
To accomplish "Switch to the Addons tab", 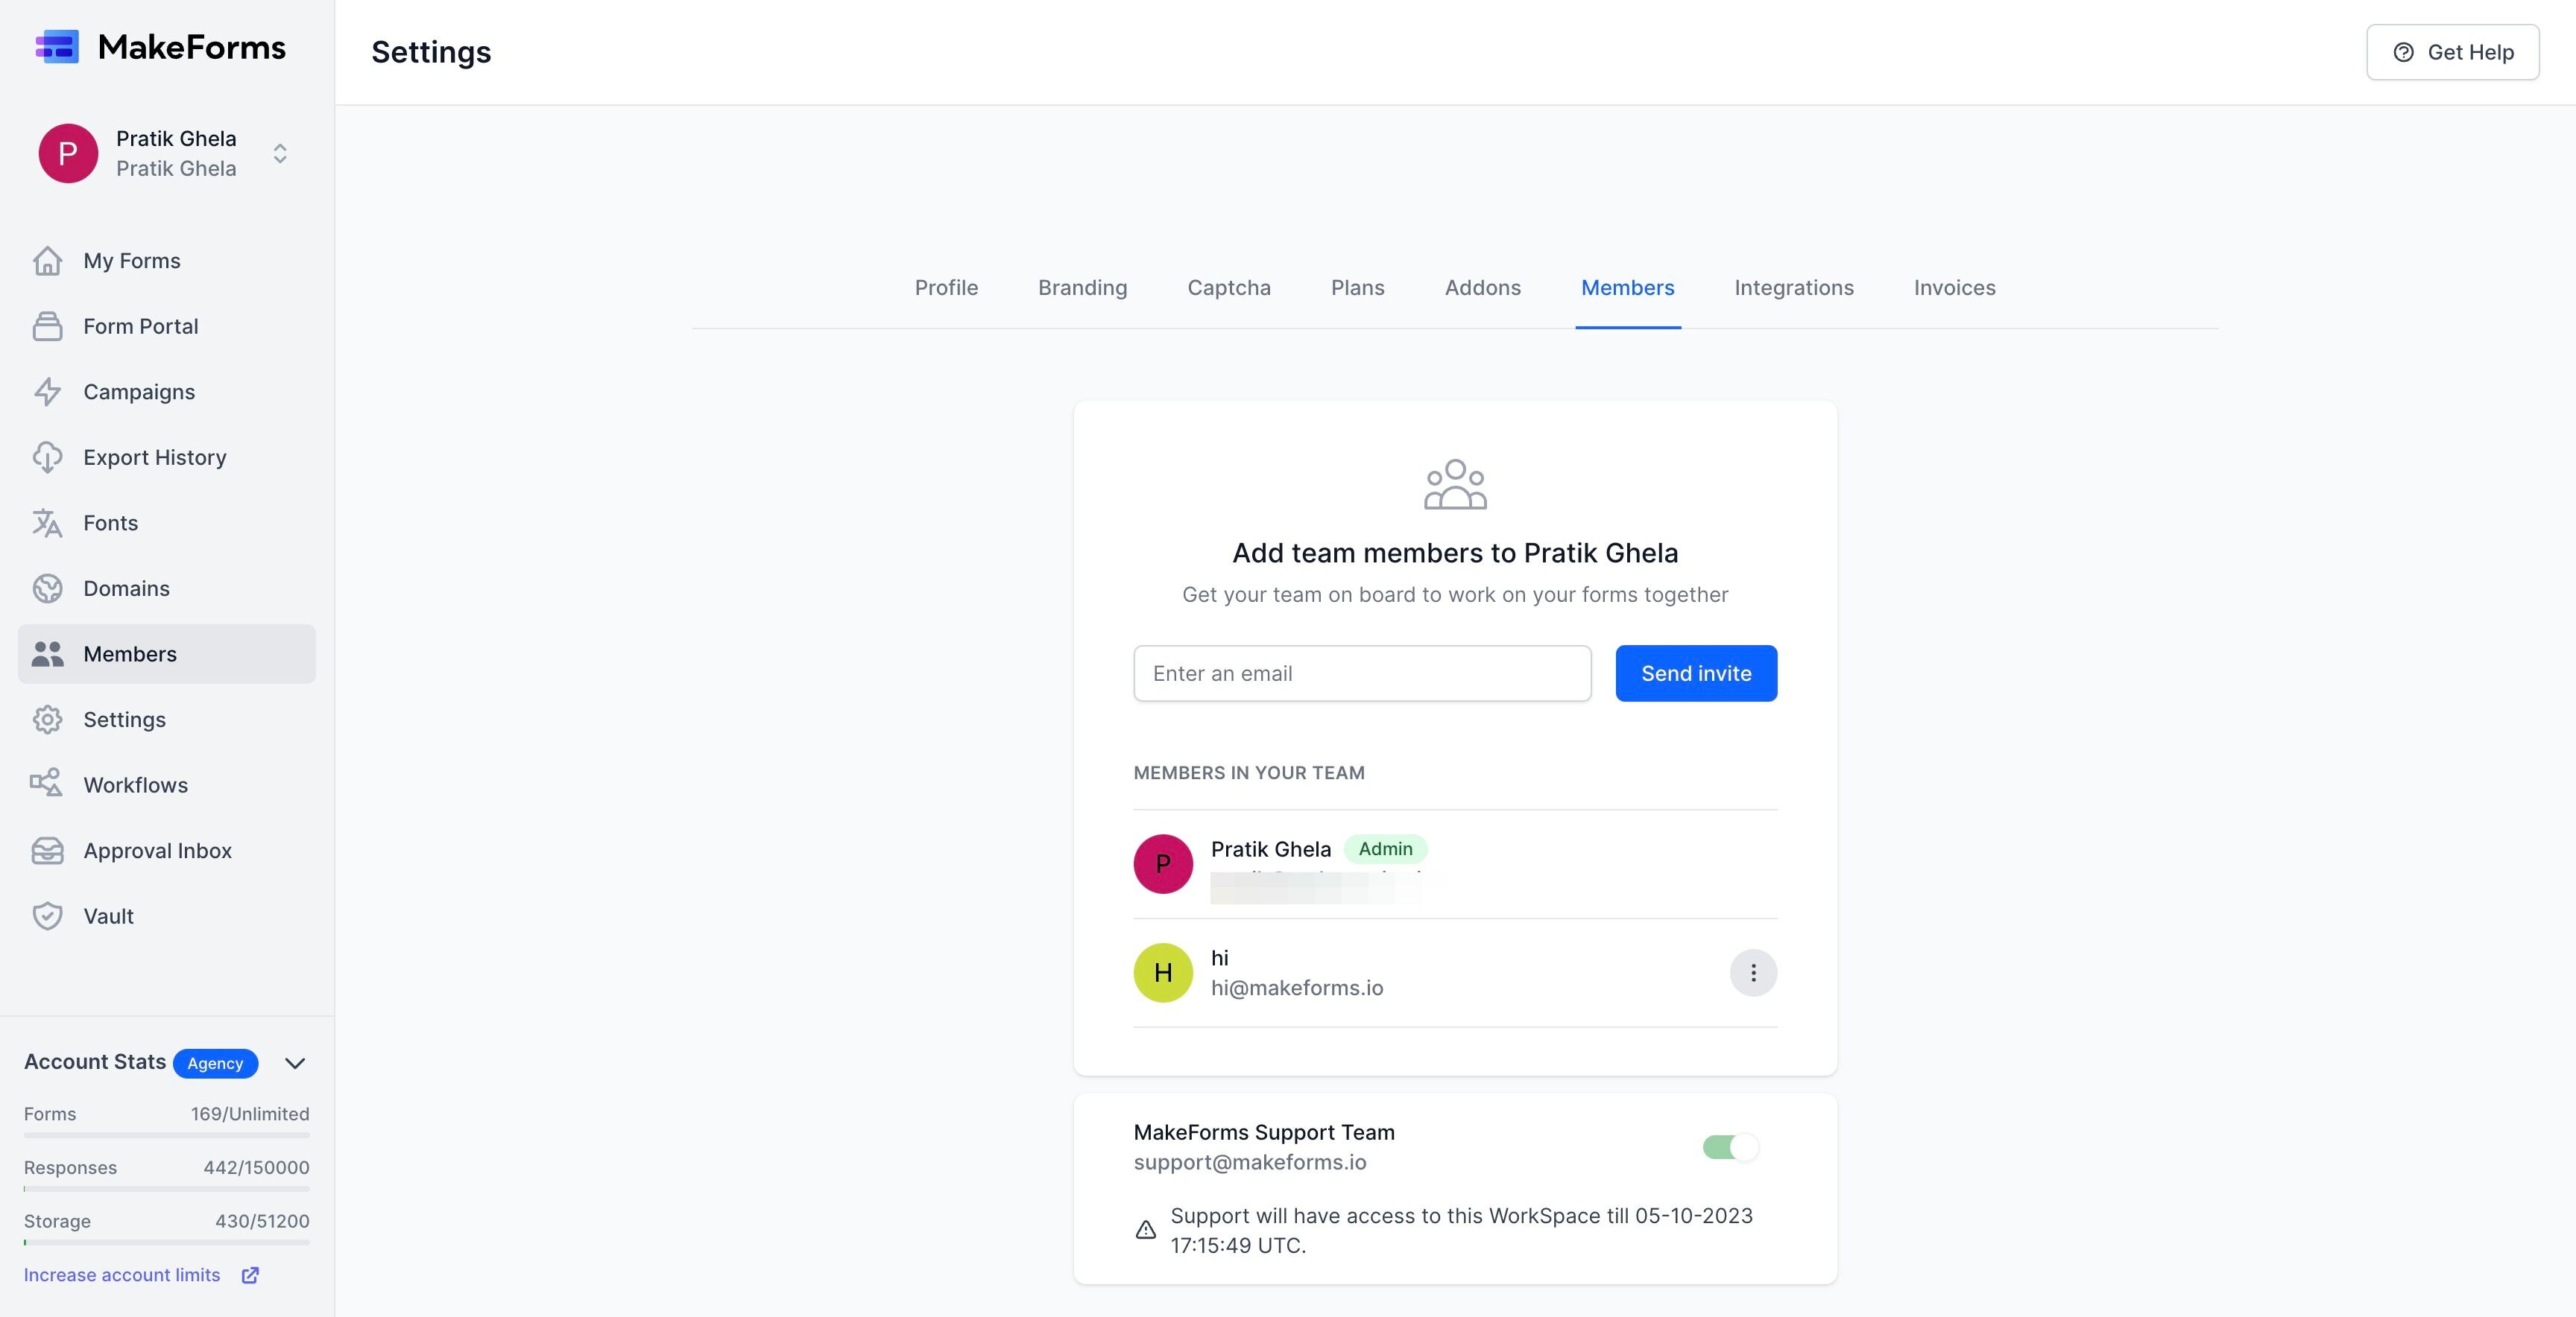I will (1482, 288).
